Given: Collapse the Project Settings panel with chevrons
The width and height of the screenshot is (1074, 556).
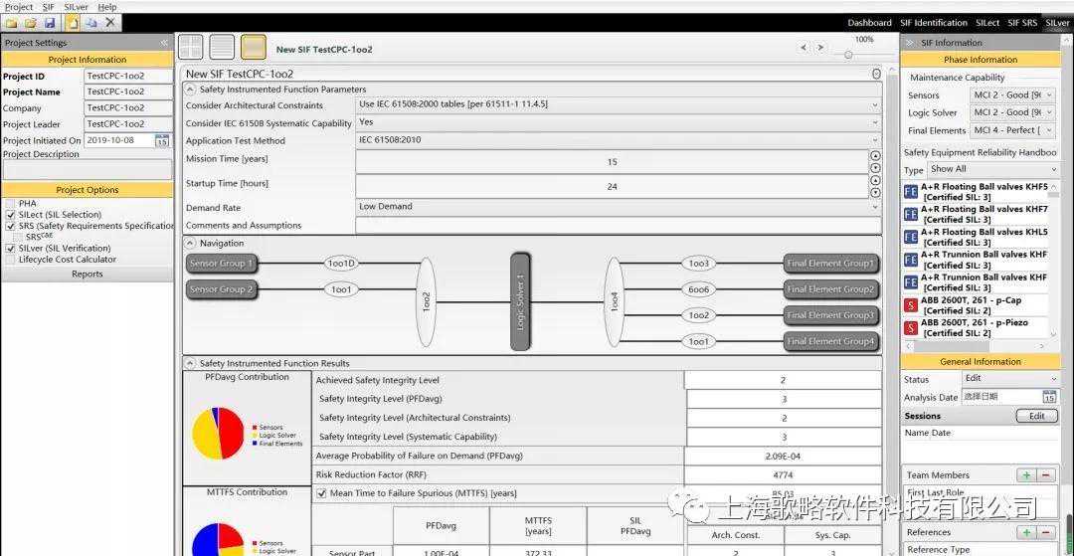Looking at the screenshot, I should [x=164, y=43].
